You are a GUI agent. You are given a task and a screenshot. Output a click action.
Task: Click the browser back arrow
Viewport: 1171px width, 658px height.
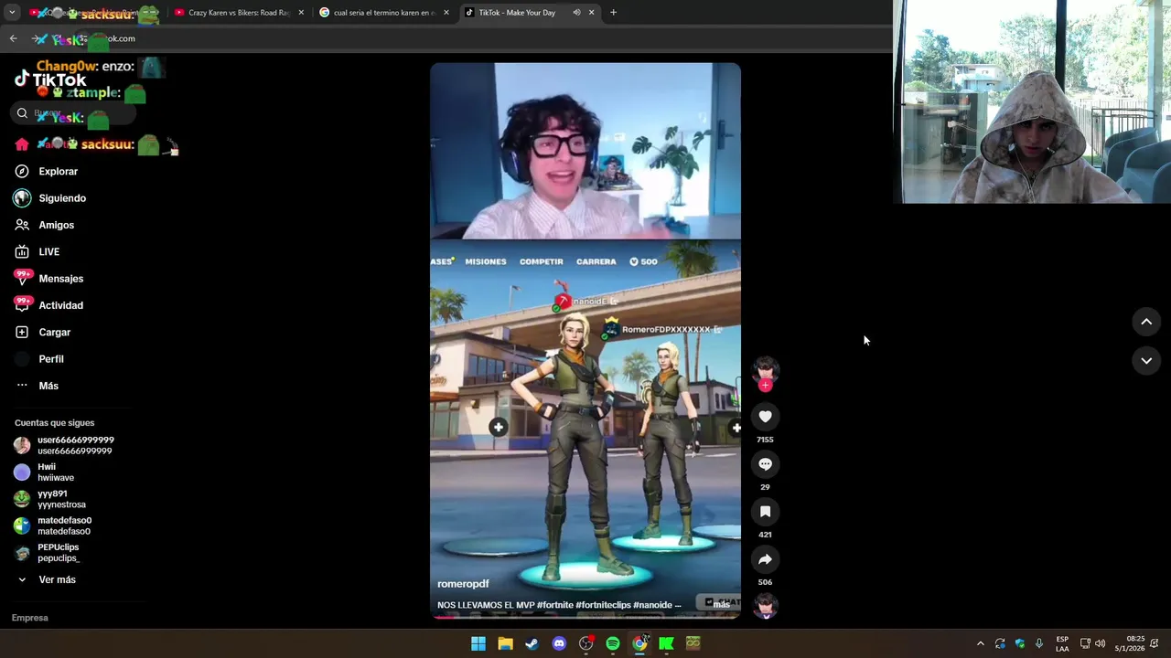(x=13, y=38)
